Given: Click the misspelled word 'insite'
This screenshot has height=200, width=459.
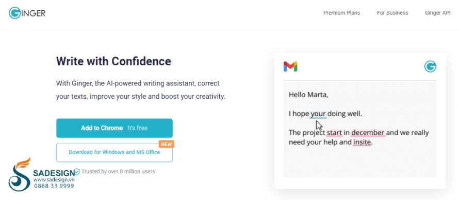Looking at the screenshot, I should click(x=362, y=142).
